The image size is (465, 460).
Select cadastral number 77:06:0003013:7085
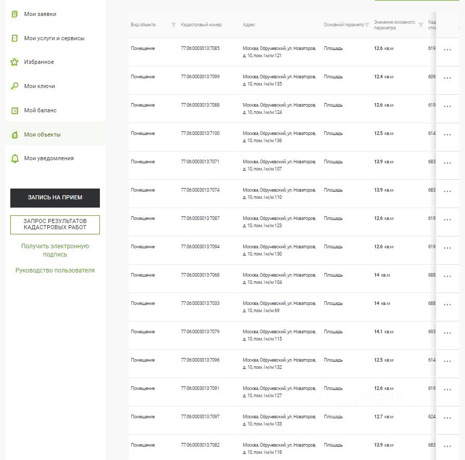[200, 48]
